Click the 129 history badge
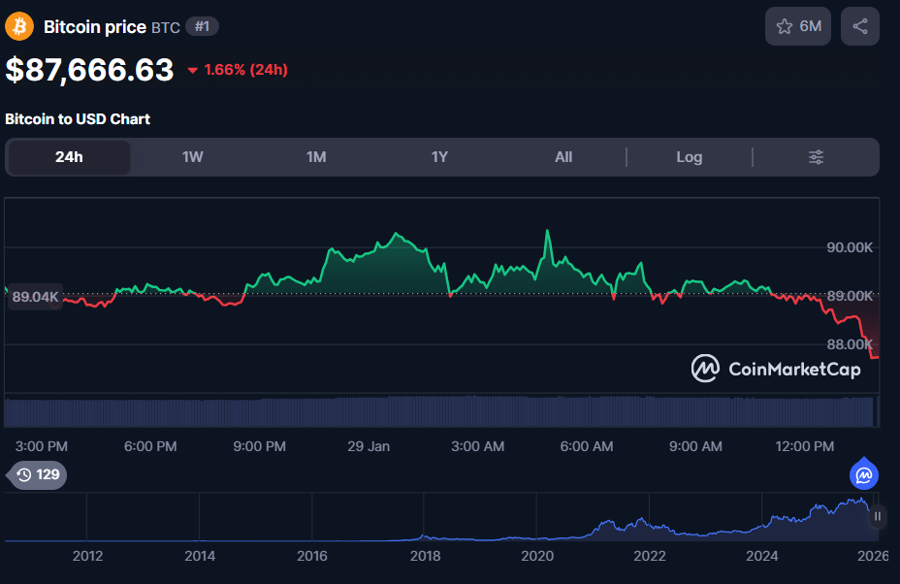The width and height of the screenshot is (900, 584). click(38, 475)
